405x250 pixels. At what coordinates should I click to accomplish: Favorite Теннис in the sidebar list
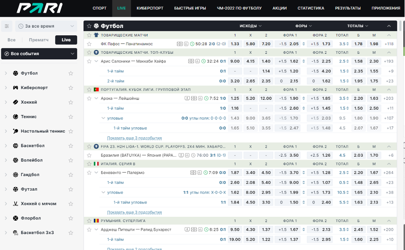coord(71,117)
